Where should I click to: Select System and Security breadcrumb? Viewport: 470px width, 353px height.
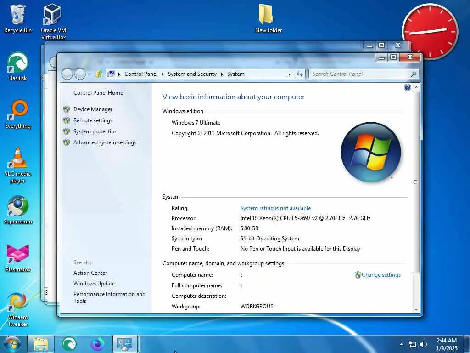[192, 74]
